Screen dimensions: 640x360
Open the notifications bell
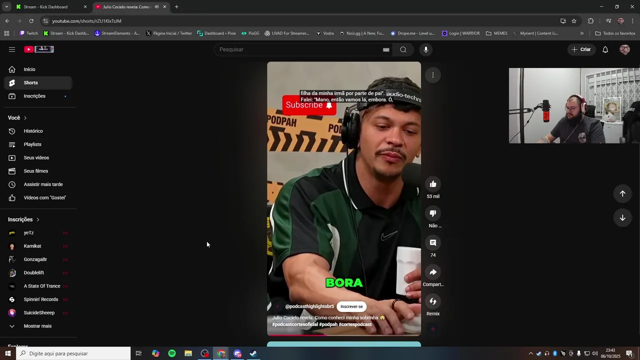[605, 49]
